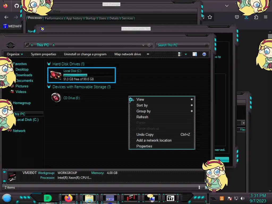The image size is (272, 204).
Task: Choose Add a network location
Action: coord(162,140)
